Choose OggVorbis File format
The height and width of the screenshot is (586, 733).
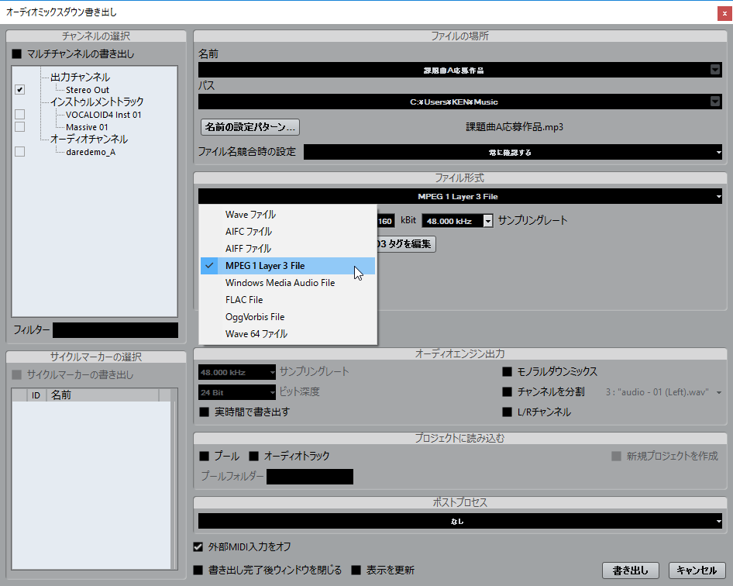[287, 317]
